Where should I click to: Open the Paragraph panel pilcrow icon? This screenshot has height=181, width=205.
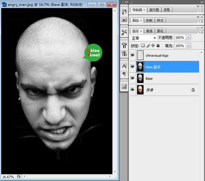[x=124, y=74]
